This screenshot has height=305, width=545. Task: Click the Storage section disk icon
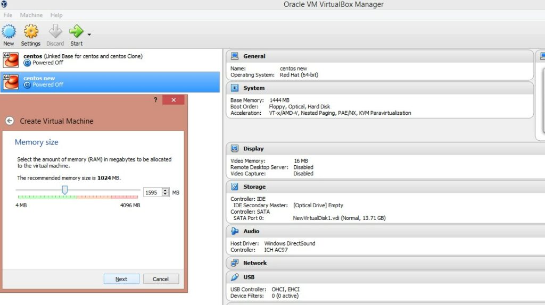pyautogui.click(x=235, y=187)
